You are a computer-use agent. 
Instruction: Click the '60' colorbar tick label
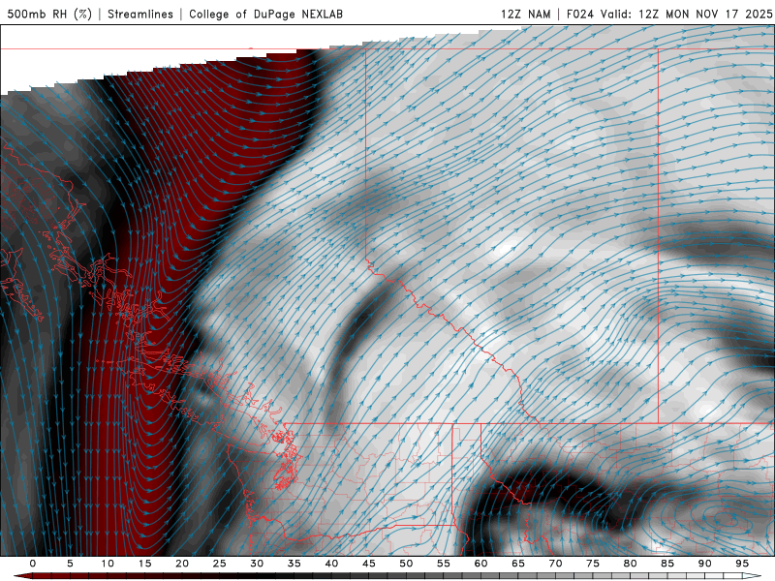coord(480,564)
